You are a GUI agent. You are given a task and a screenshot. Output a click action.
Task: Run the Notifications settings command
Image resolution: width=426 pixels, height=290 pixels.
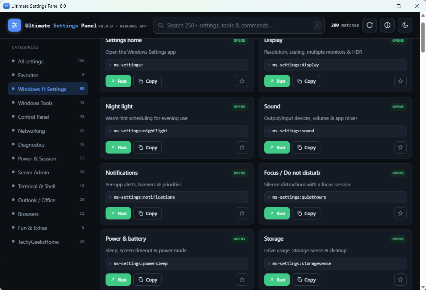[x=118, y=213]
